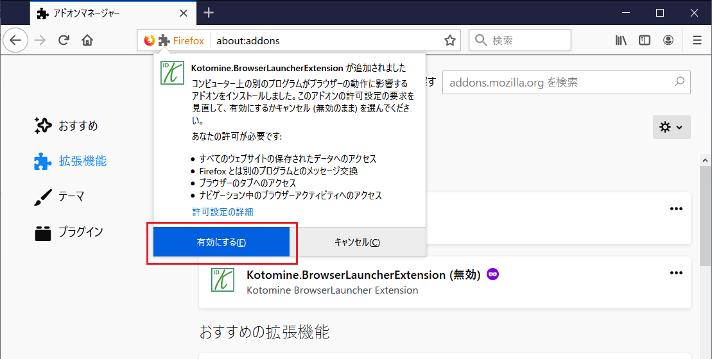Click the browser reload icon
This screenshot has height=359, width=712.
tap(64, 40)
